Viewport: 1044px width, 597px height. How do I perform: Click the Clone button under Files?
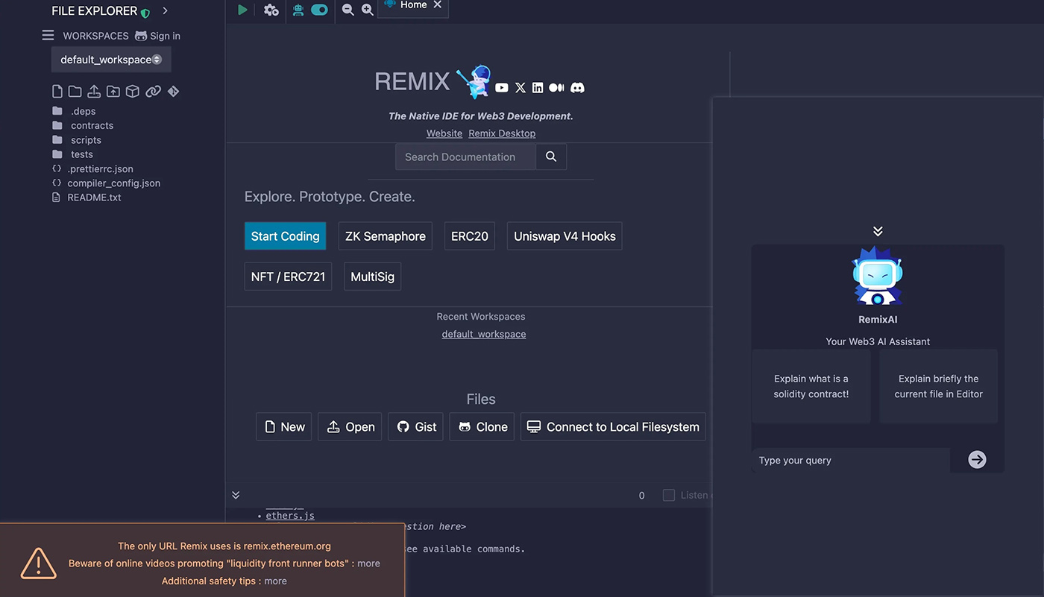click(482, 427)
